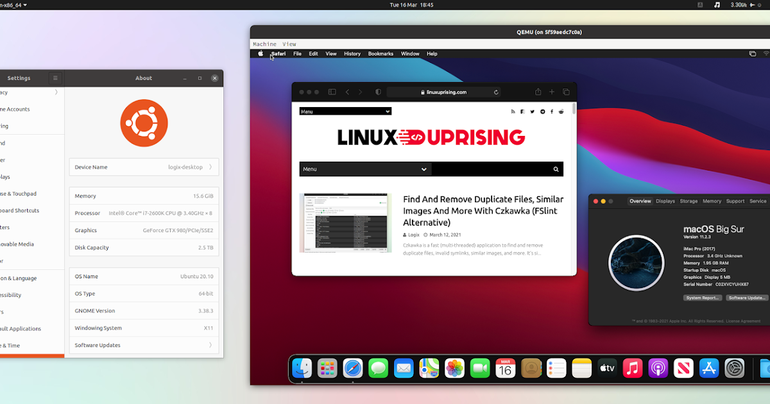Click the System Report button
Image resolution: width=770 pixels, height=404 pixels.
(703, 298)
